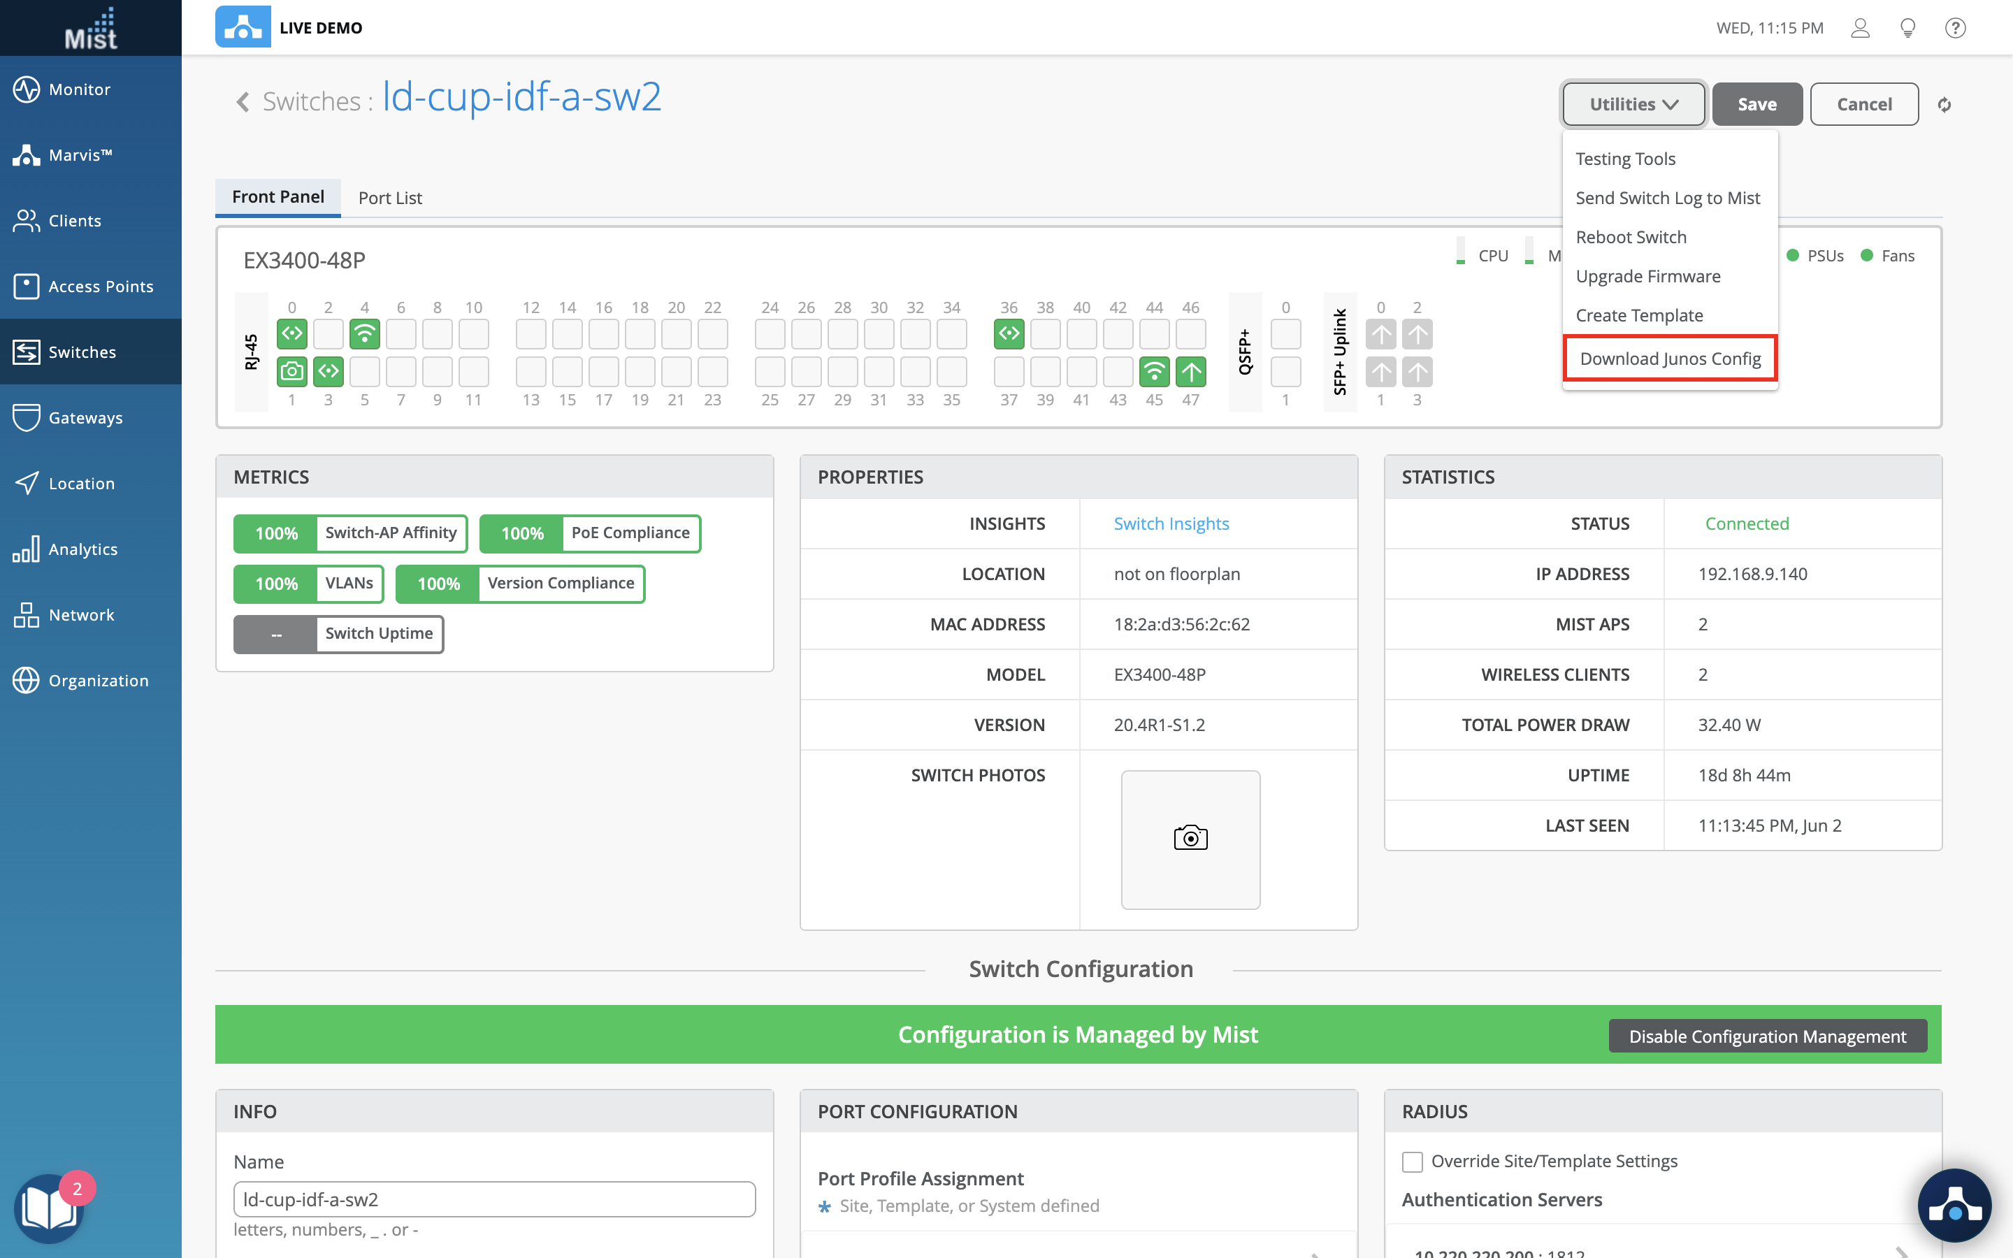Switch to the Port List tab
The width and height of the screenshot is (2013, 1258).
click(x=390, y=198)
